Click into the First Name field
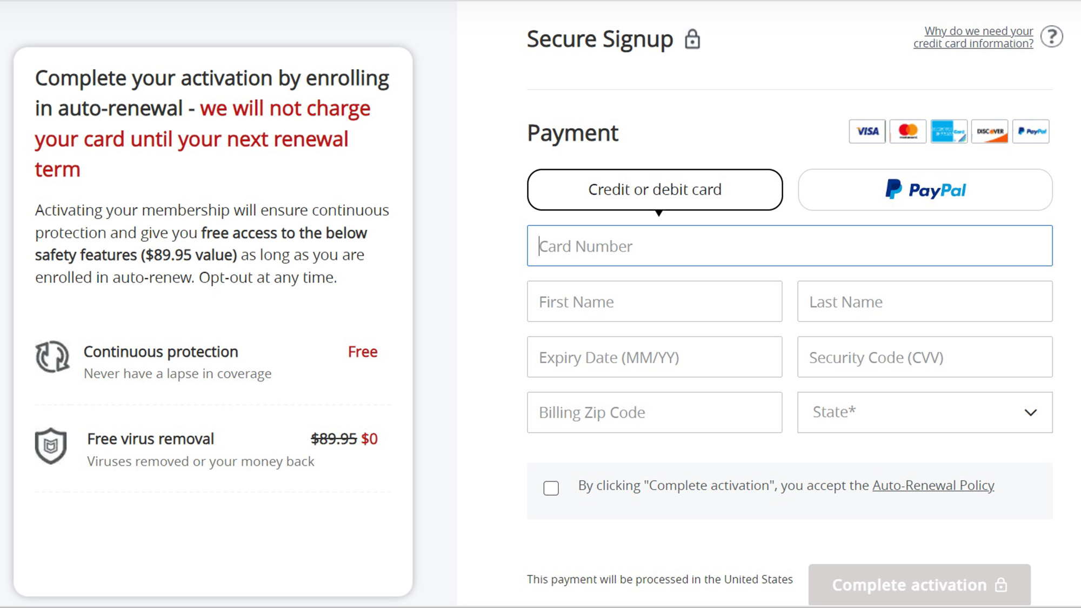This screenshot has height=608, width=1081. [655, 302]
